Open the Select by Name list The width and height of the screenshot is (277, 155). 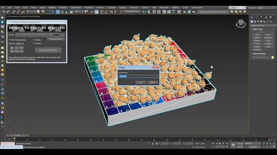(x=43, y=12)
